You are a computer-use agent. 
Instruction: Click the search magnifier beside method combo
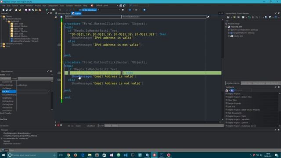pyautogui.click(x=208, y=17)
